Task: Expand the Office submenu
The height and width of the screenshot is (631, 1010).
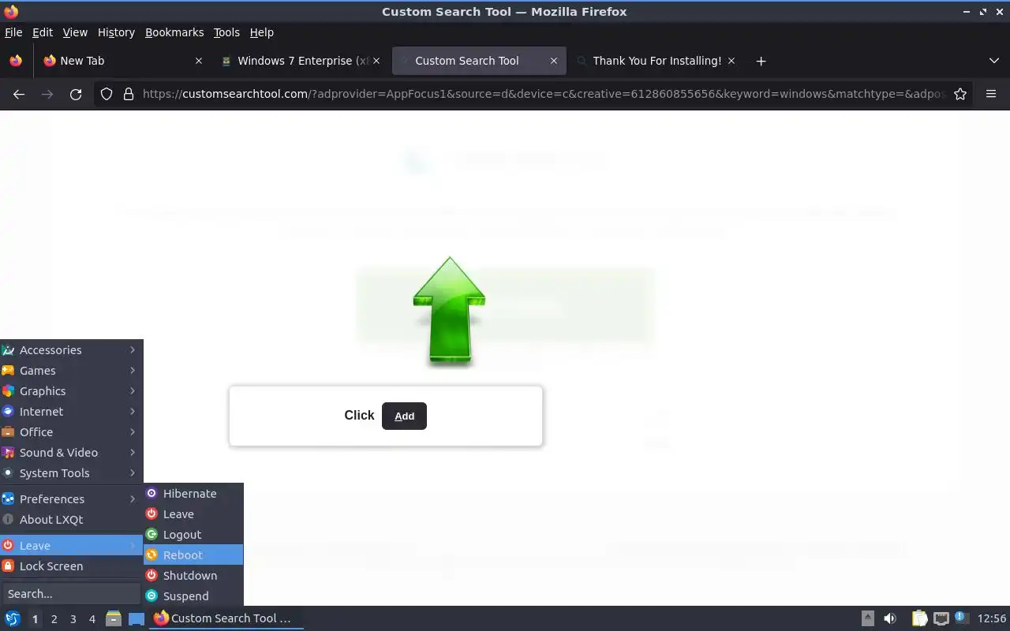Action: [71, 432]
